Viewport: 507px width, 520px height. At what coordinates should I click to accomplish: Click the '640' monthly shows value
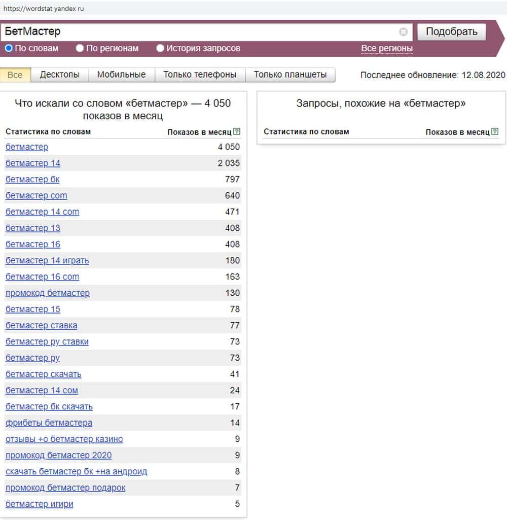[x=232, y=196]
